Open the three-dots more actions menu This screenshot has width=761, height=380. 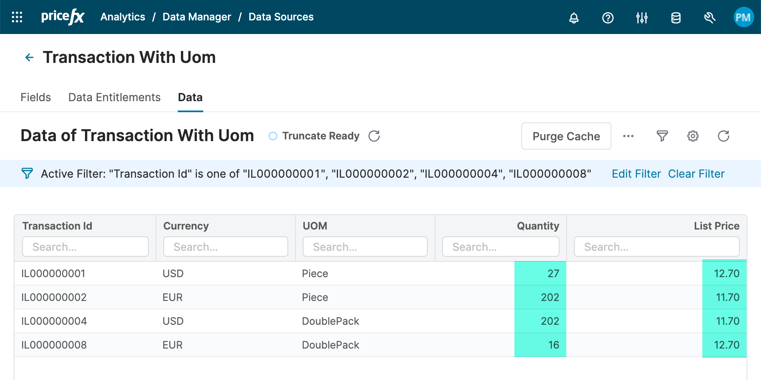click(628, 136)
